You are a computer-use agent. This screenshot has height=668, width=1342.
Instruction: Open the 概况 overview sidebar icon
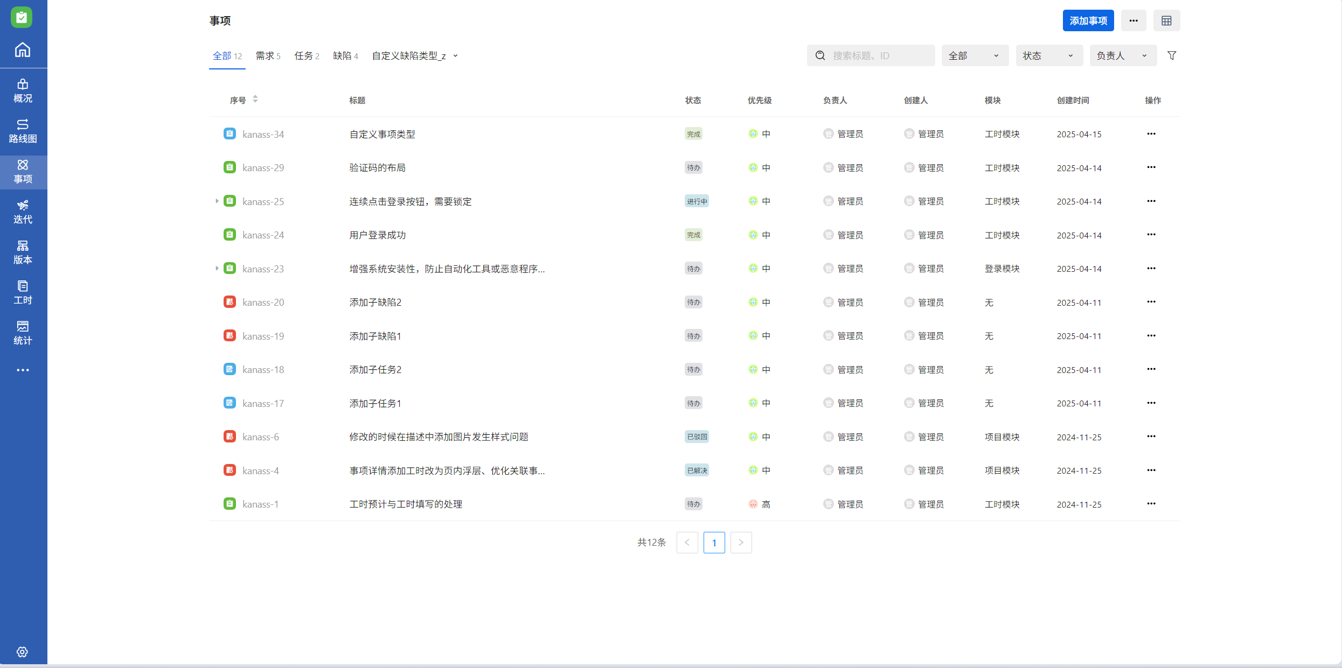point(23,90)
